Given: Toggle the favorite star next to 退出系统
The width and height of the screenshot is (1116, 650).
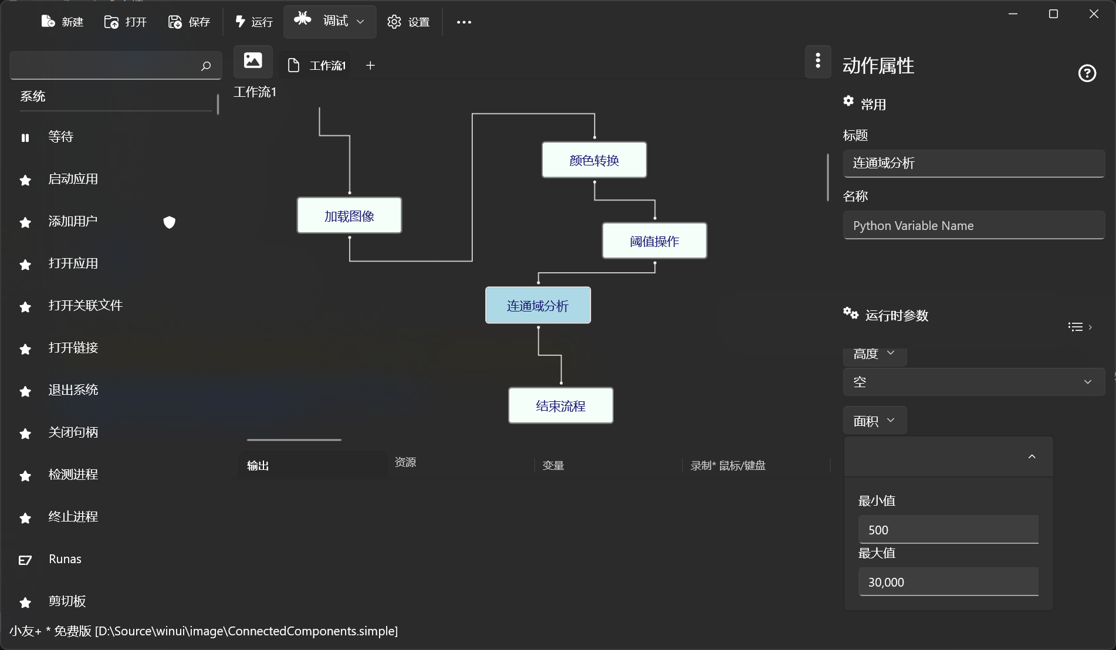Looking at the screenshot, I should [25, 391].
